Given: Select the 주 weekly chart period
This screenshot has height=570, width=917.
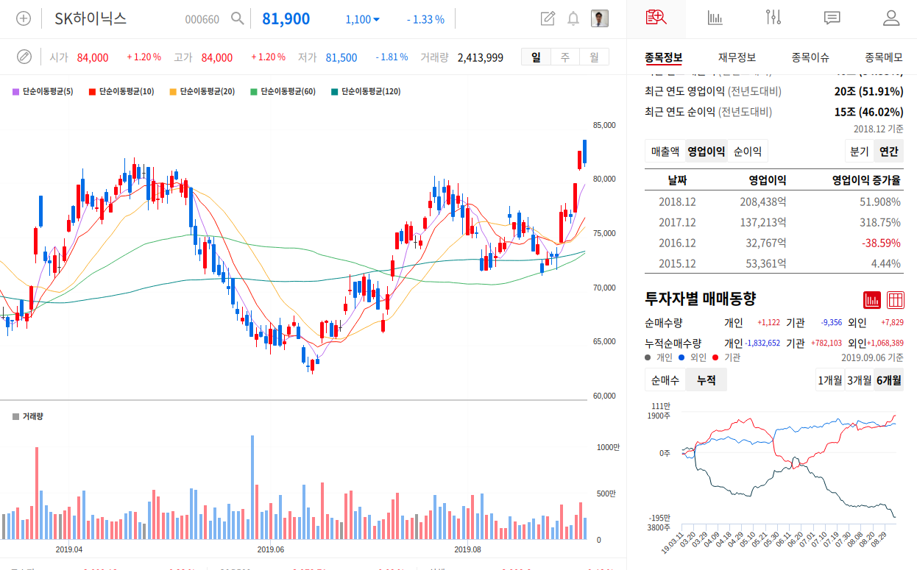Looking at the screenshot, I should [x=565, y=57].
